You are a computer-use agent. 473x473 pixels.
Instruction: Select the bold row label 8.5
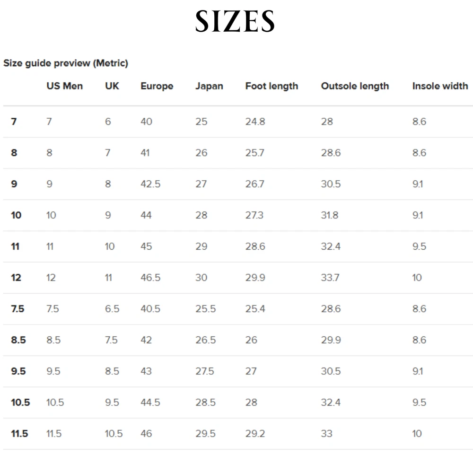tap(18, 340)
